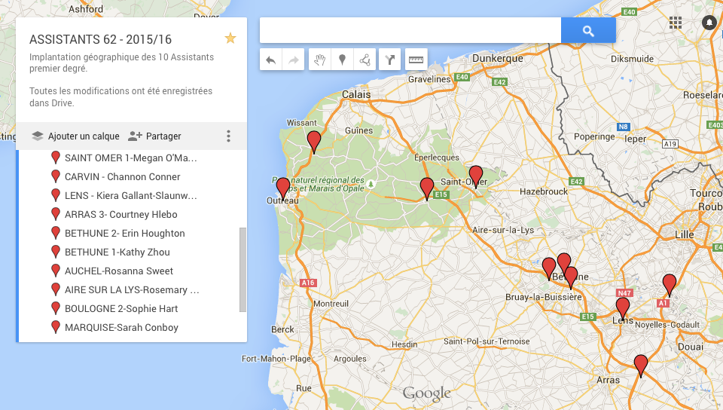The image size is (723, 410).
Task: Click the redo arrow button
Action: 293,60
